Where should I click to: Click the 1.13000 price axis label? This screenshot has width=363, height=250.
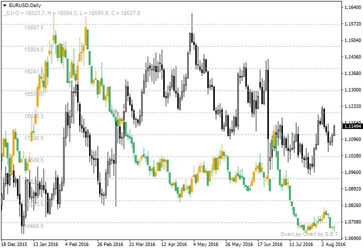coord(352,89)
